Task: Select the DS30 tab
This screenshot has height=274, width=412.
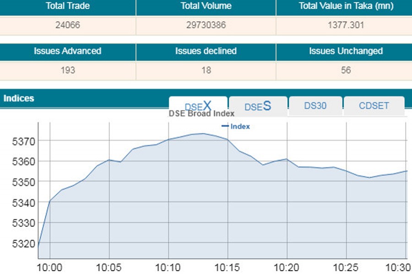Action: click(x=315, y=105)
